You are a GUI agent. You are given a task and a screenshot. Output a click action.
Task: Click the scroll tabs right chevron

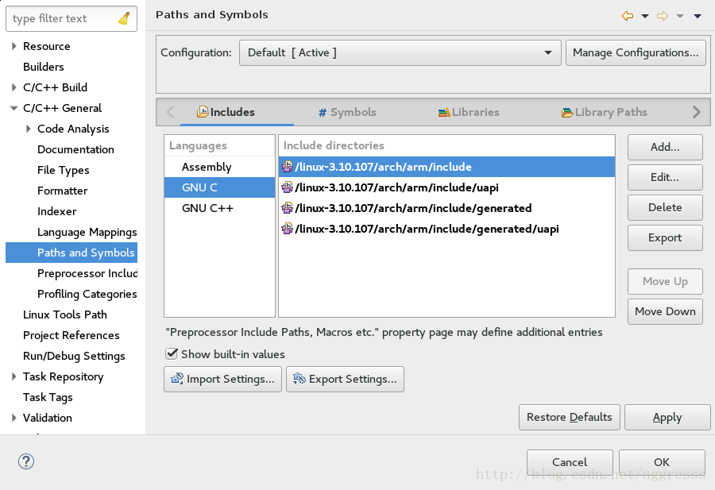[696, 112]
